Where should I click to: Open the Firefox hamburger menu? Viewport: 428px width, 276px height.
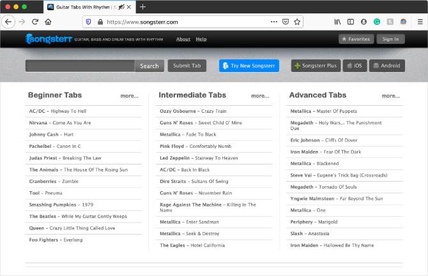(418, 22)
